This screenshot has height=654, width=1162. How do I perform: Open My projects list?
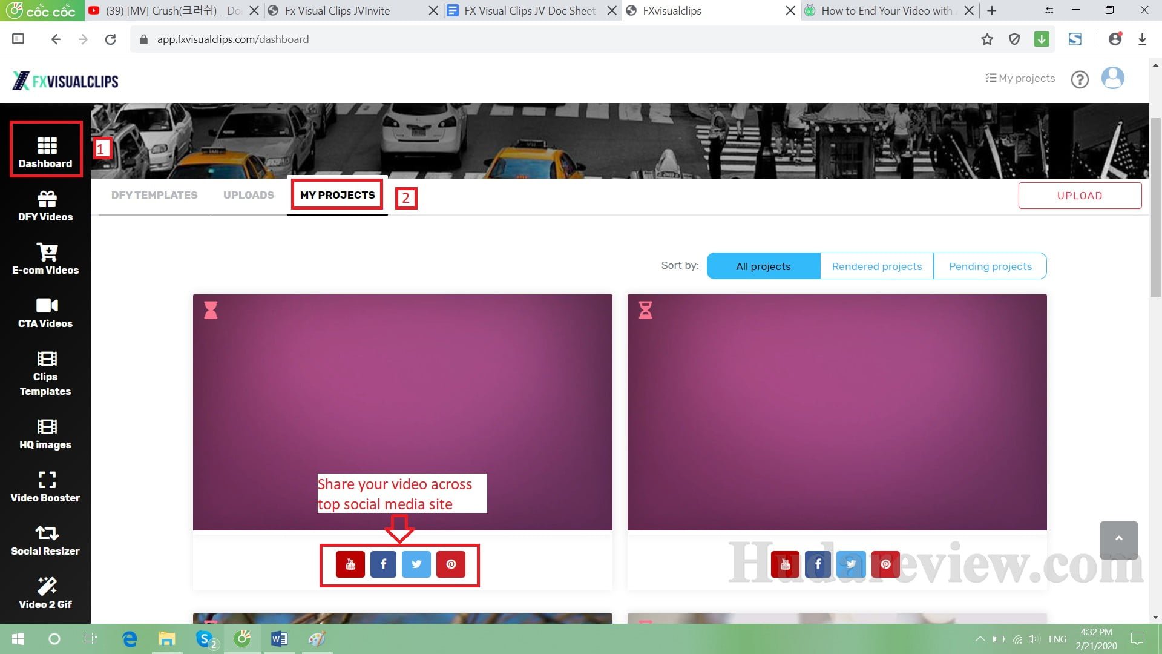point(1019,78)
